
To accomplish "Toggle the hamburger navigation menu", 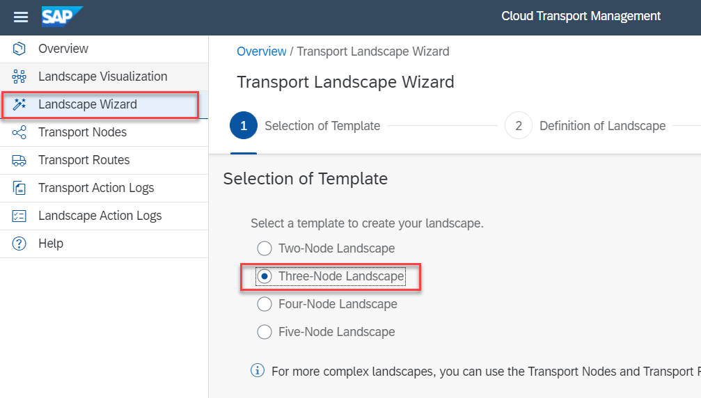I will pyautogui.click(x=21, y=17).
